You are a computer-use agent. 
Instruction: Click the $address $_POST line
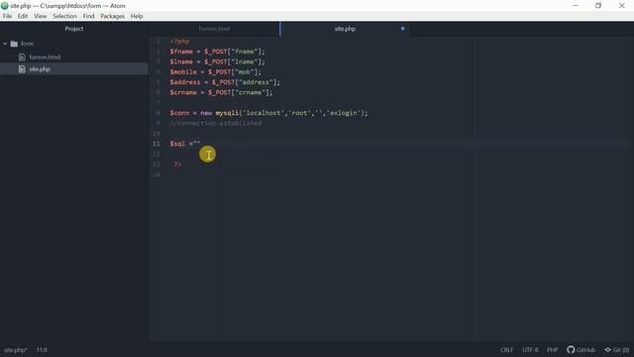click(x=225, y=82)
